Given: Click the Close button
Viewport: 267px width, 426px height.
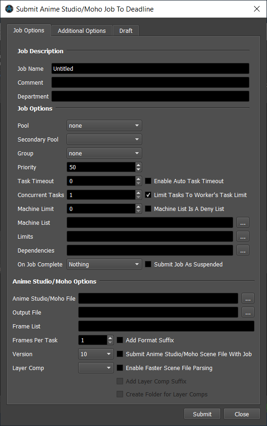Looking at the screenshot, I should click(242, 414).
